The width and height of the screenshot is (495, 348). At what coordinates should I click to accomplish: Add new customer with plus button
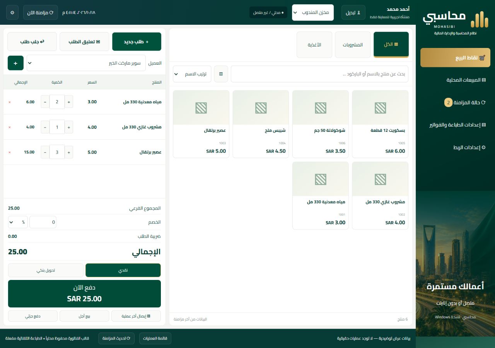(15, 63)
